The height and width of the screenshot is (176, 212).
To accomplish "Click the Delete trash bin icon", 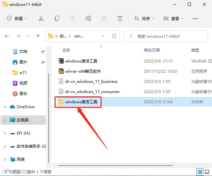I will [x=120, y=18].
